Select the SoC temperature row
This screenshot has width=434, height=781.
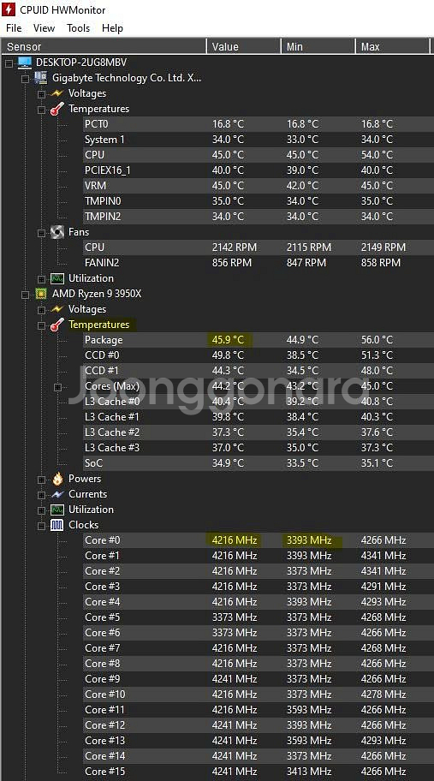[x=258, y=462]
